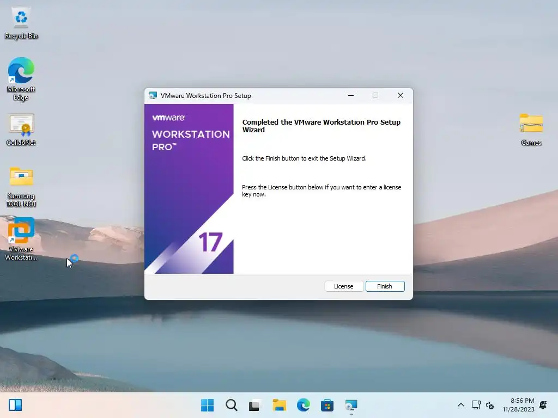Open File Explorer from taskbar
The width and height of the screenshot is (558, 418).
click(280, 405)
